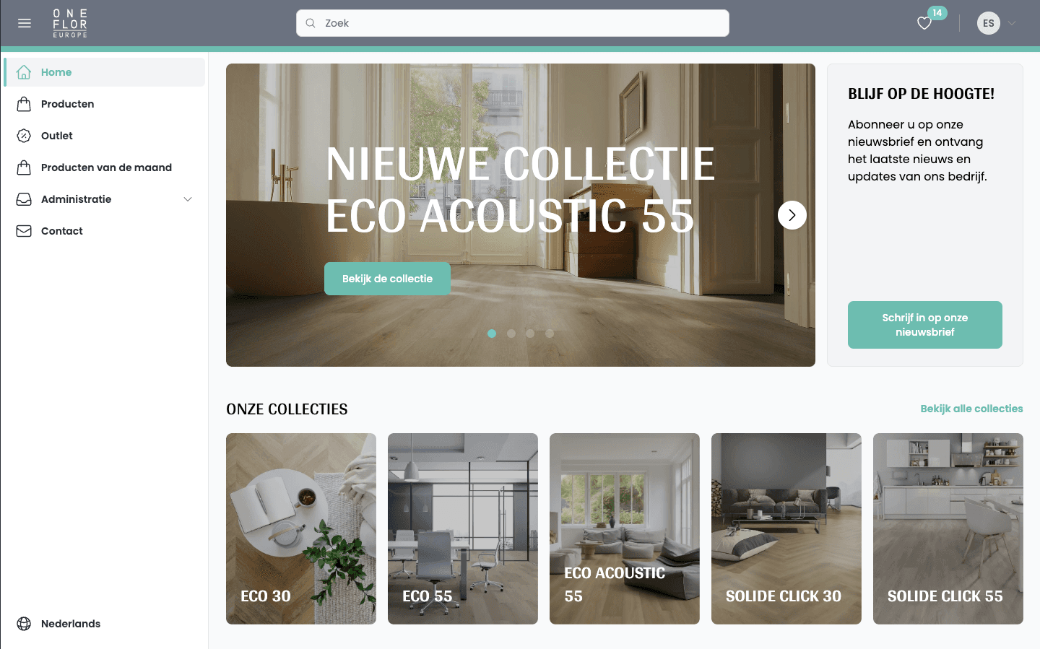The width and height of the screenshot is (1040, 649).
Task: Click the One Flor Europe logo
Action: coord(70,23)
